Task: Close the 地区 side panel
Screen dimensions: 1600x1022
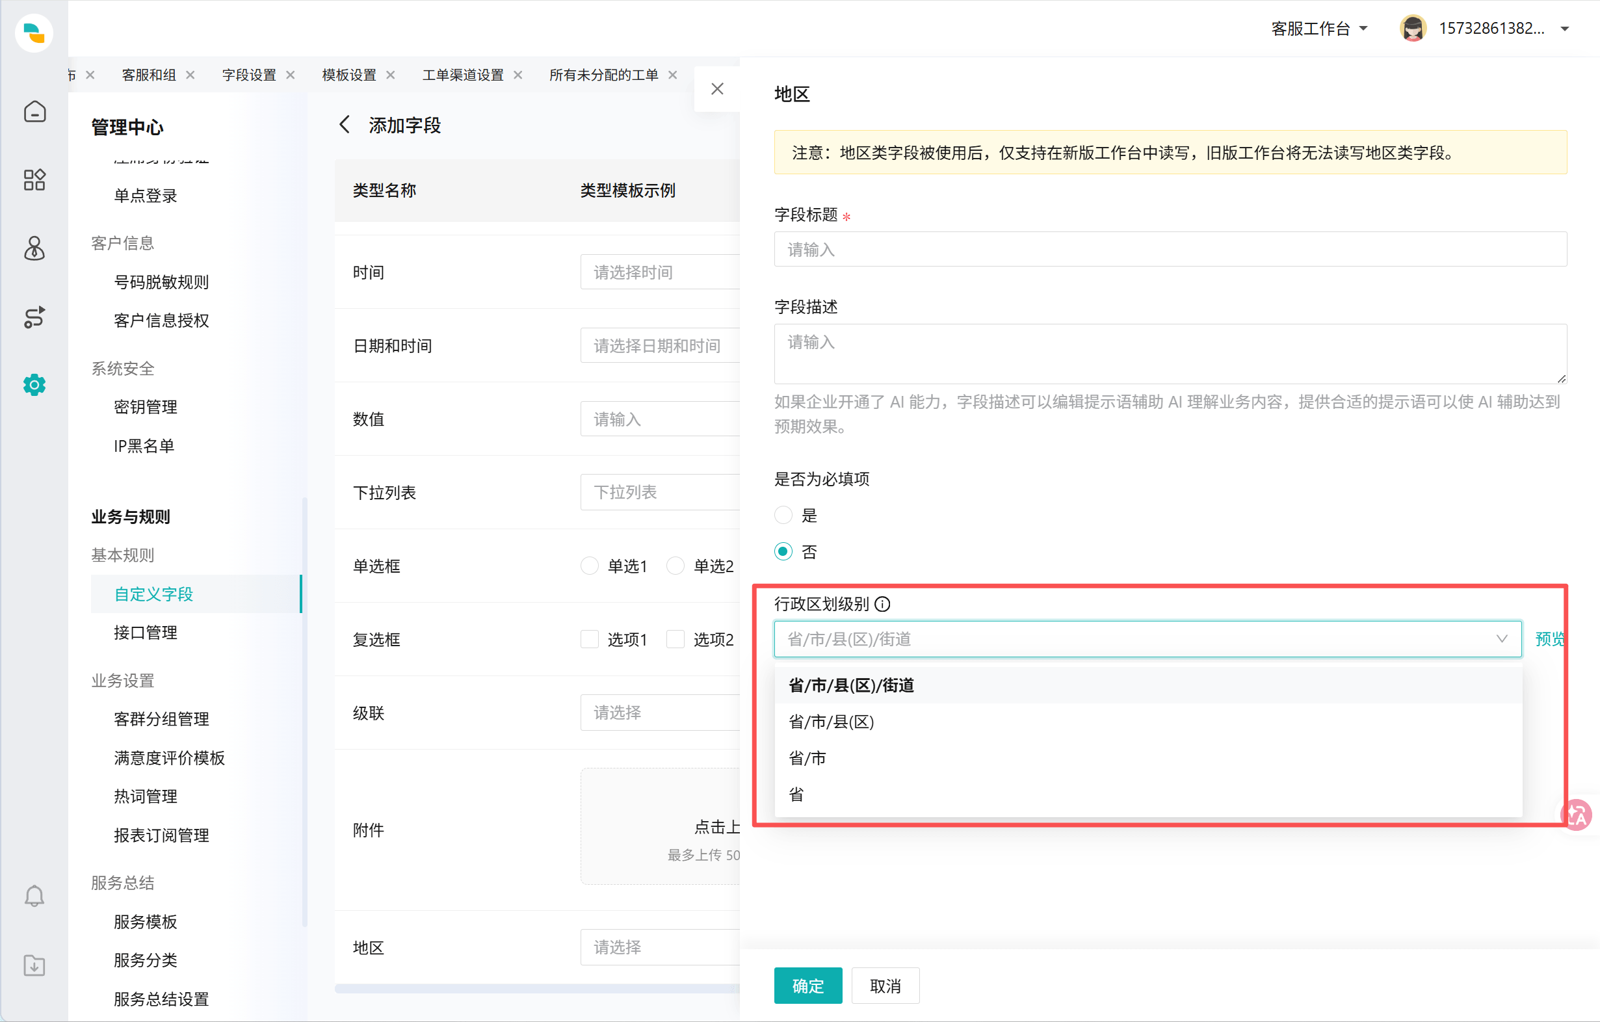Action: [717, 88]
